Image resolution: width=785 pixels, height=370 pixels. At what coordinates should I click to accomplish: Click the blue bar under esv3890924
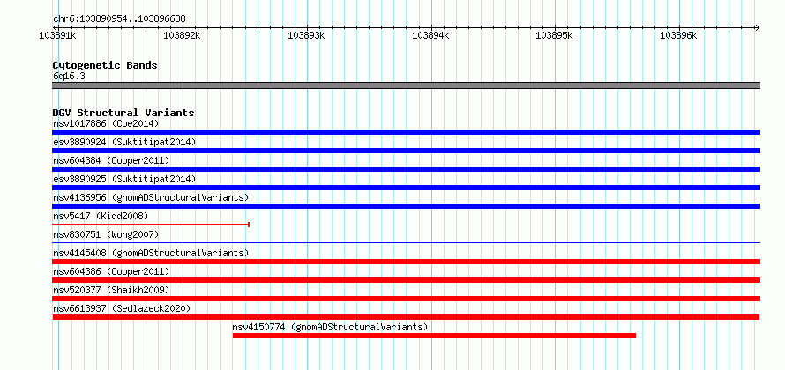pos(406,151)
